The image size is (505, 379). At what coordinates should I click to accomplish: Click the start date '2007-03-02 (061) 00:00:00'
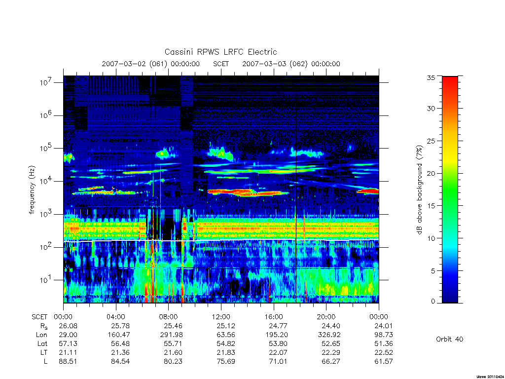pos(151,64)
